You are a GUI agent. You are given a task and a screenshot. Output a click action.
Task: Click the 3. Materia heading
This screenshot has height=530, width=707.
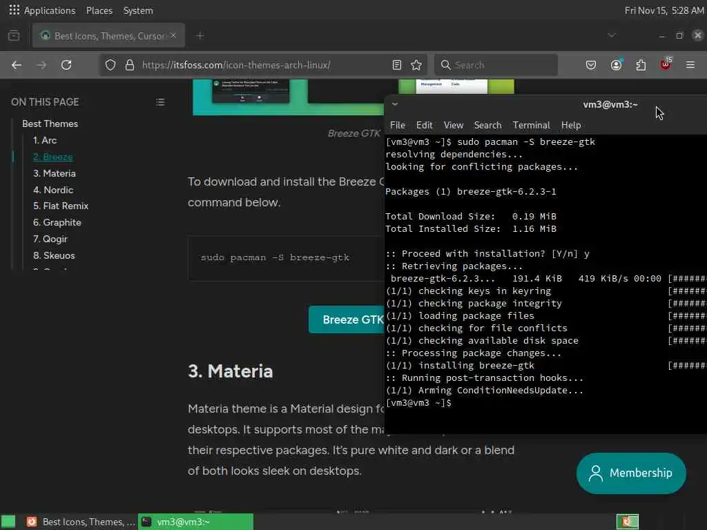click(x=231, y=371)
